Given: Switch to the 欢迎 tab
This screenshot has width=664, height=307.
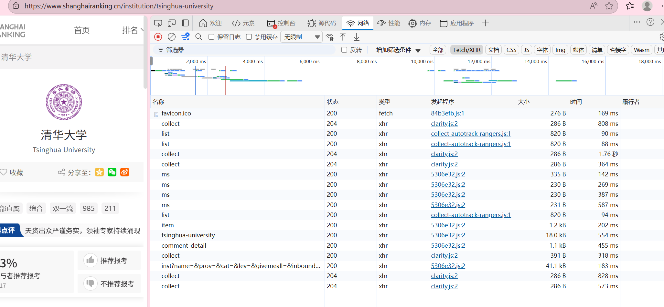Looking at the screenshot, I should (x=210, y=23).
